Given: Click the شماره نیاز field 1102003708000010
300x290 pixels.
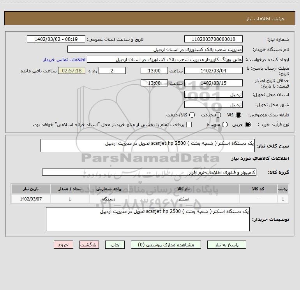Looking at the screenshot, I should 214,39.
